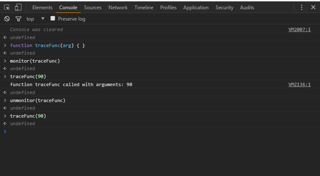
Task: Open the Application tab
Action: point(196,8)
